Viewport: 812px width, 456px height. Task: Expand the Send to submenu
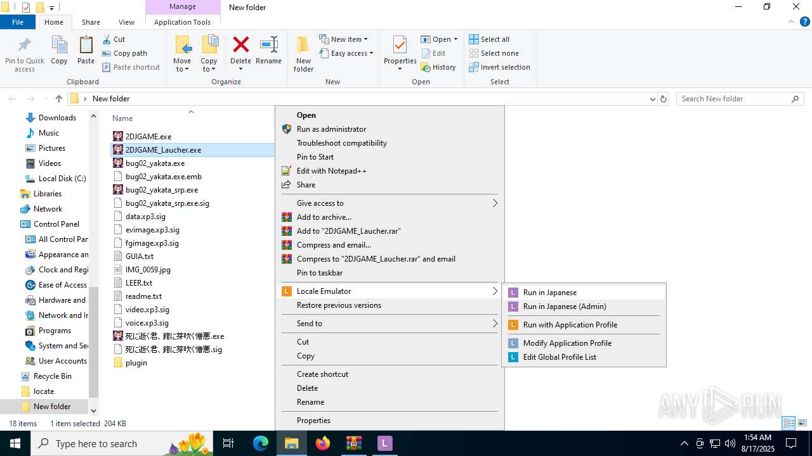(x=390, y=324)
